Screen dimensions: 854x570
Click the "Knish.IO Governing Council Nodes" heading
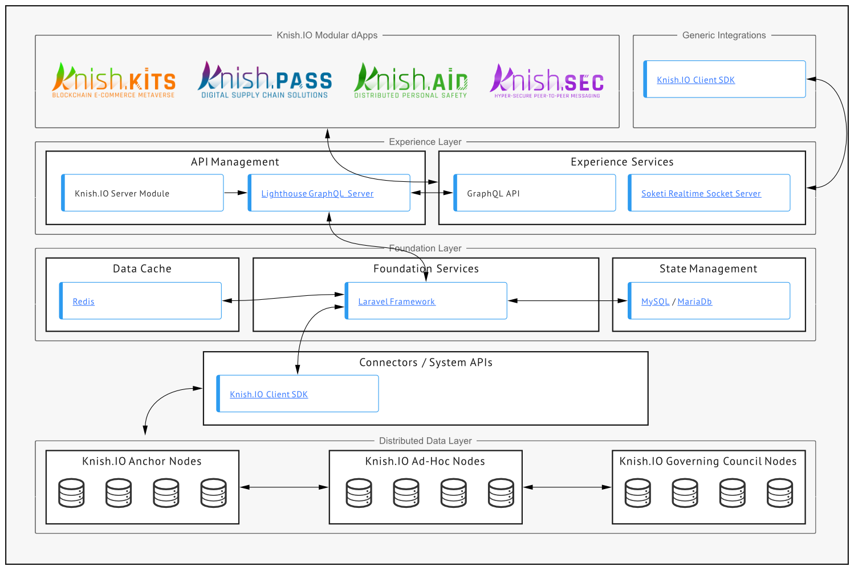pyautogui.click(x=708, y=461)
